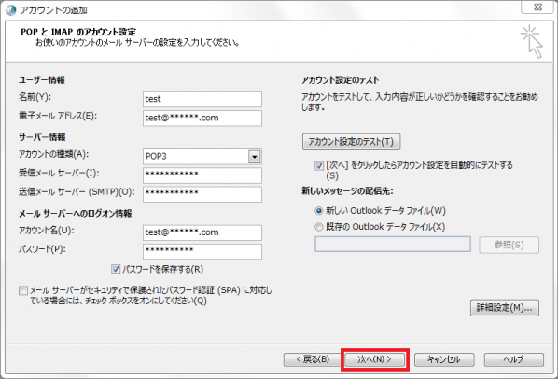Enable the SPA password authentication checkbox
558x379 pixels.
pyautogui.click(x=23, y=290)
